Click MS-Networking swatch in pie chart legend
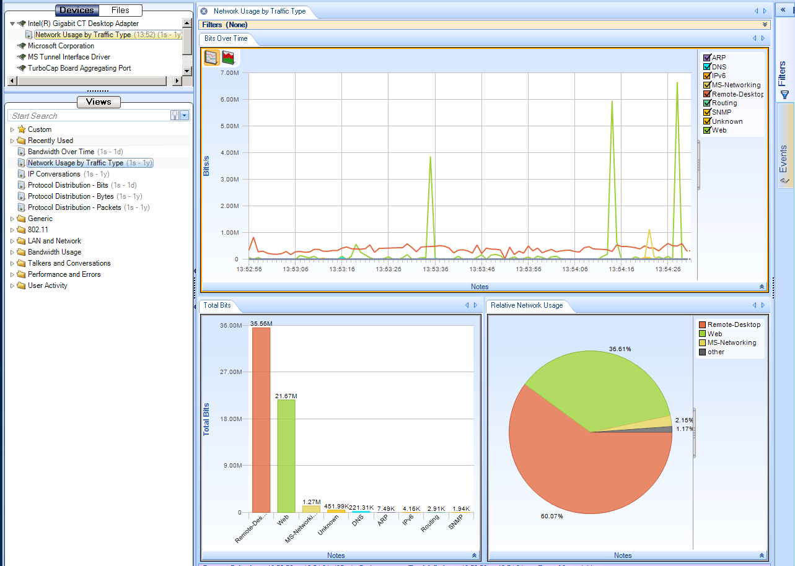The image size is (795, 566). [702, 342]
